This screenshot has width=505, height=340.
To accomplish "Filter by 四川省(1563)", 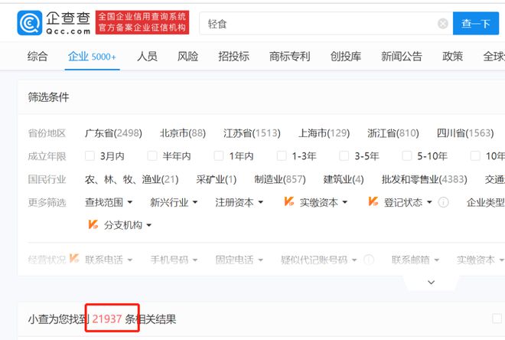I will (465, 133).
